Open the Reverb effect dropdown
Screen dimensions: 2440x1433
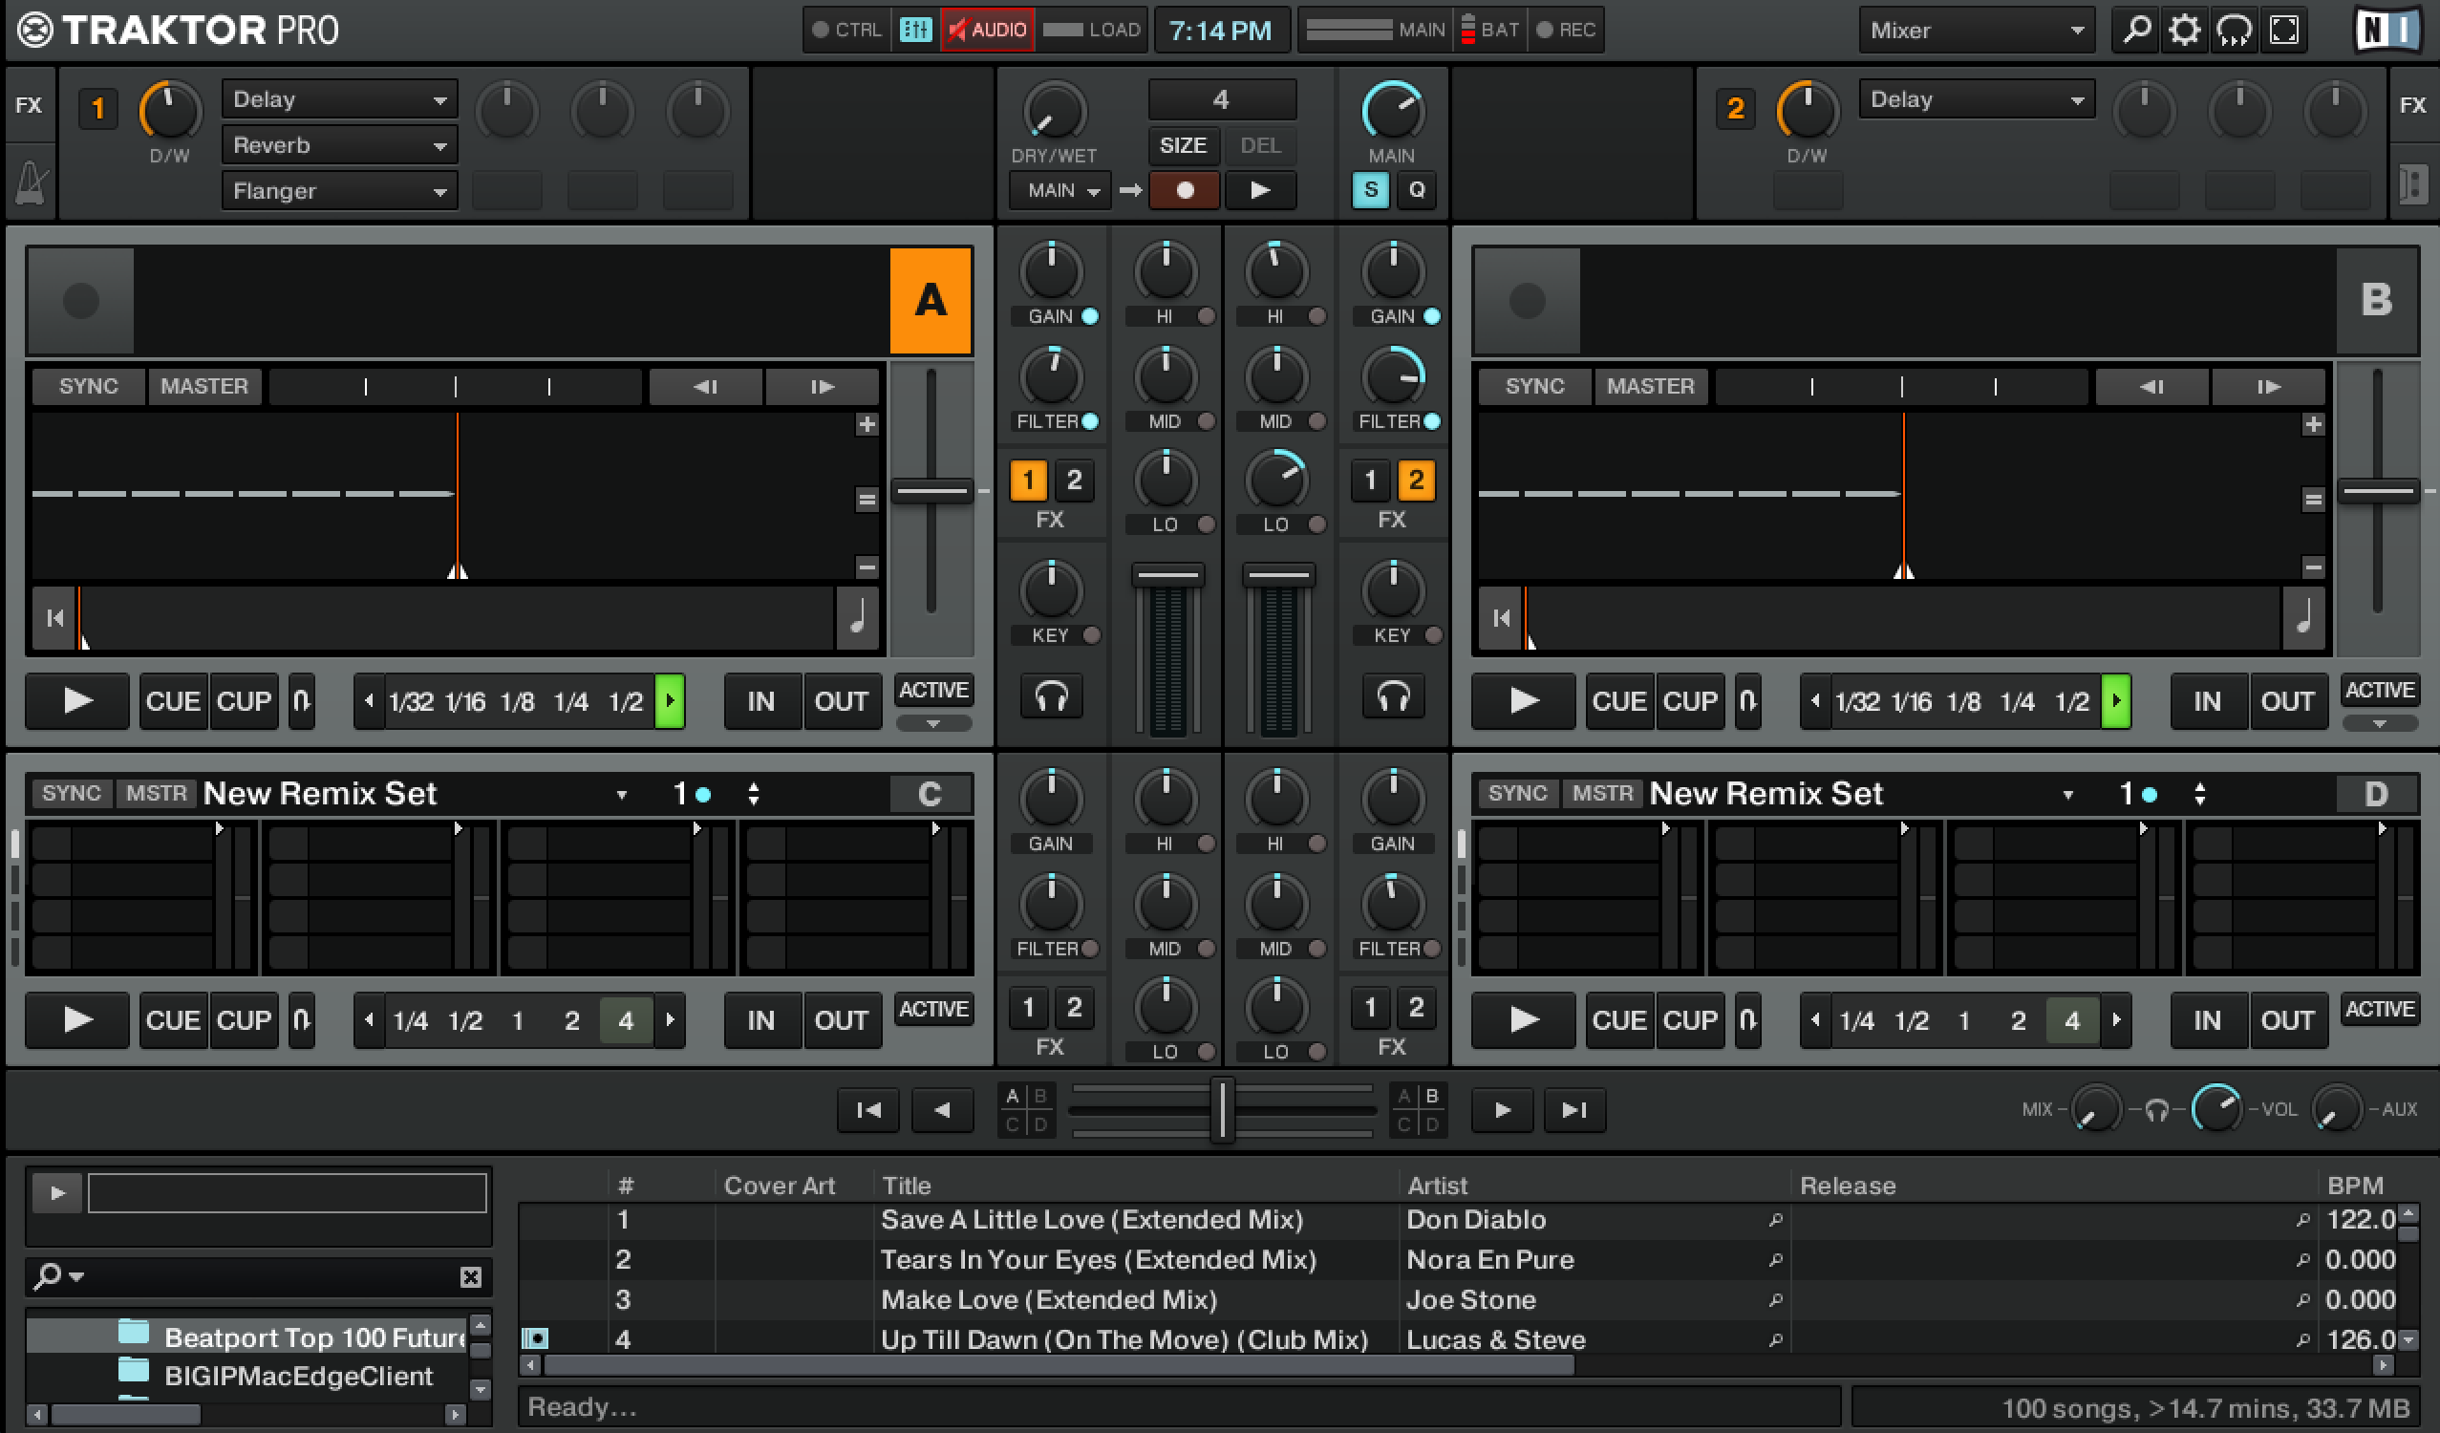click(340, 145)
